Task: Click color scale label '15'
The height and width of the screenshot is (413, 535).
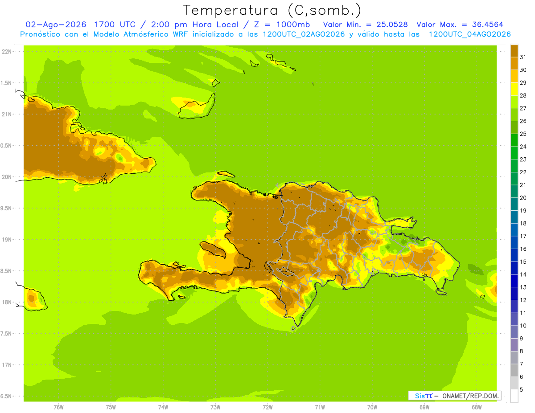Action: (x=523, y=262)
